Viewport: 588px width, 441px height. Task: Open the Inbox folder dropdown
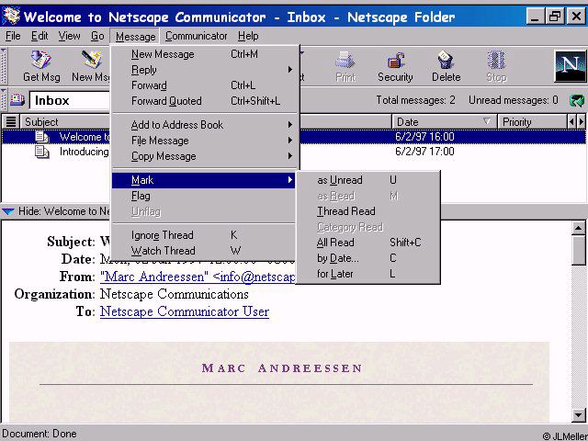70,100
